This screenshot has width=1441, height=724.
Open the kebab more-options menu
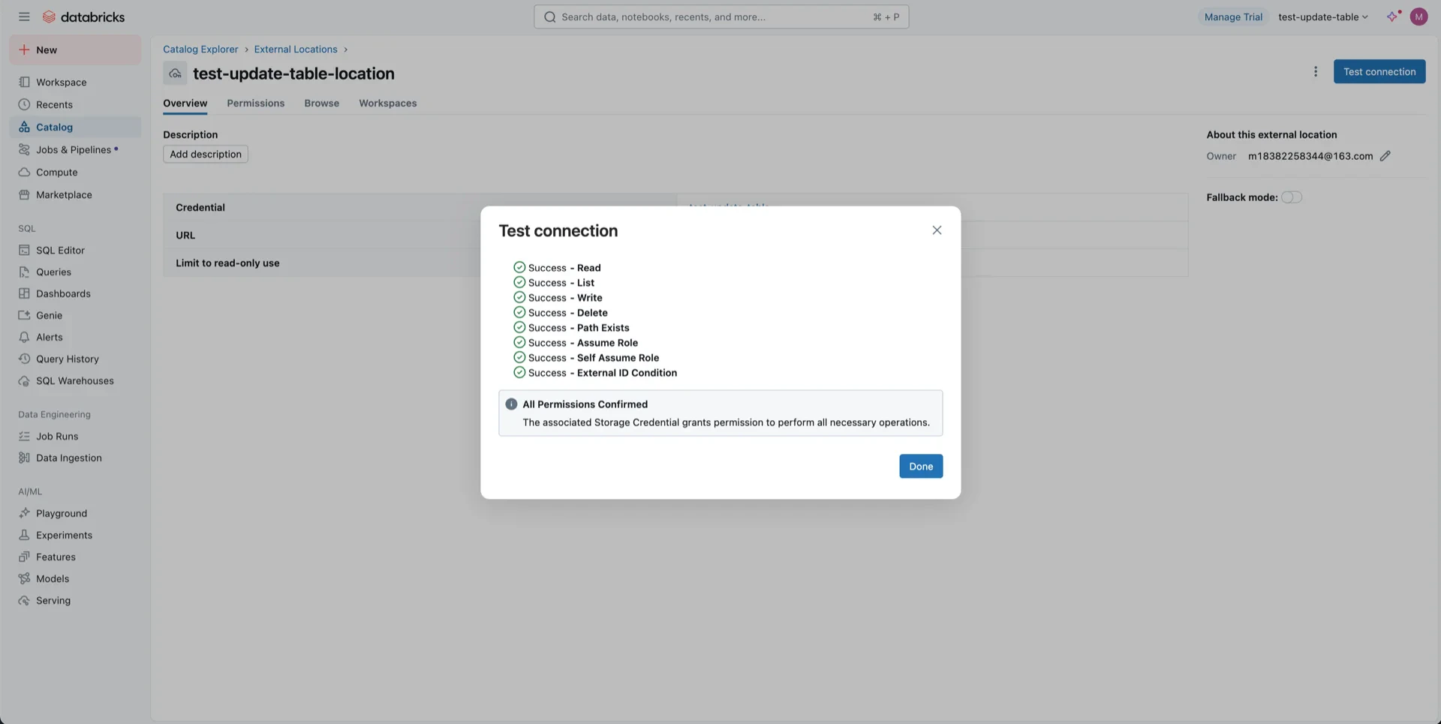pyautogui.click(x=1316, y=72)
